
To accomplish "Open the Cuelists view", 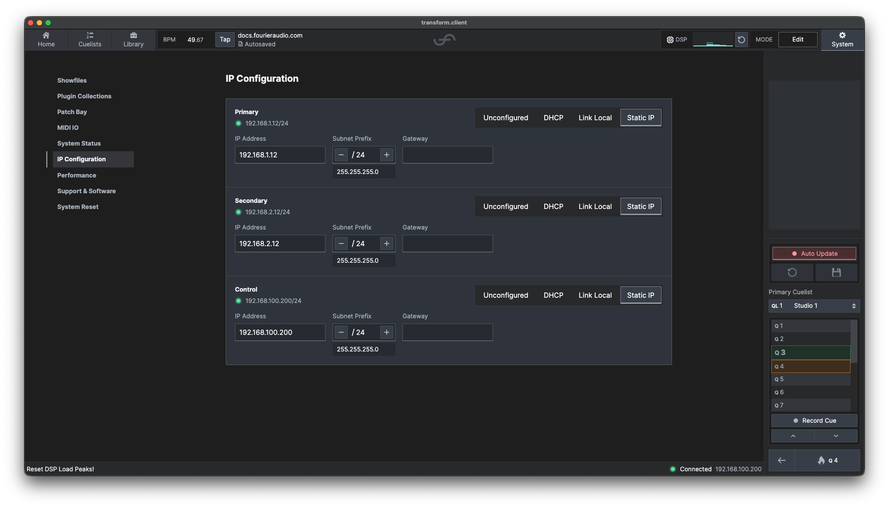I will click(x=90, y=39).
